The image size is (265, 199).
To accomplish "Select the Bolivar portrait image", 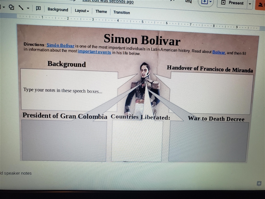I will tap(142, 90).
